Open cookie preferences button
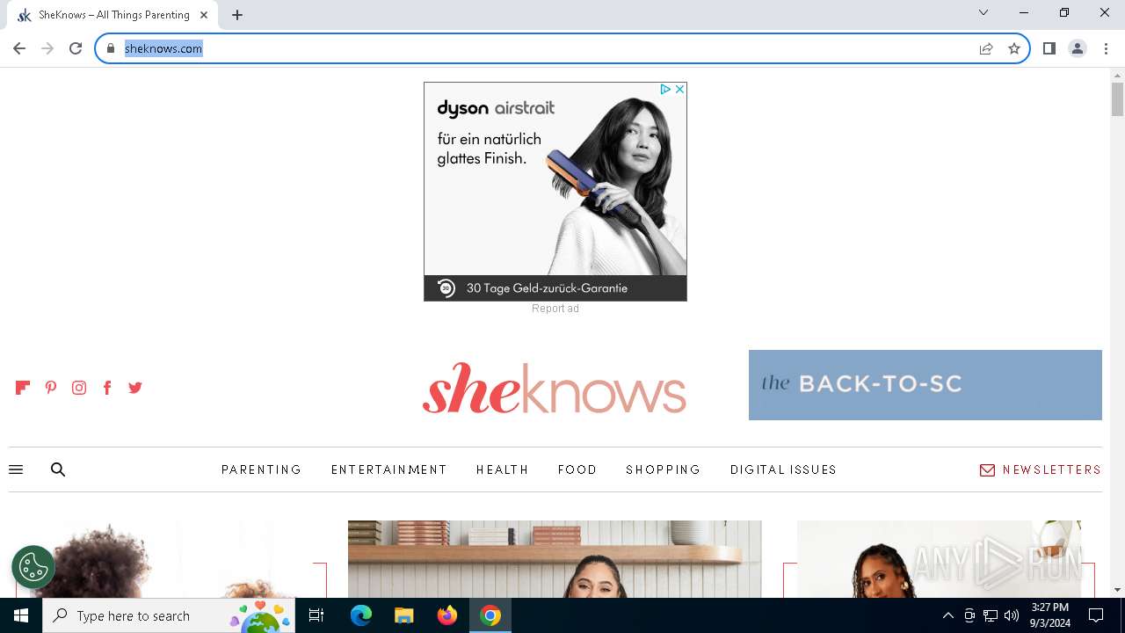Screen dimensions: 1125x633 coord(33,567)
